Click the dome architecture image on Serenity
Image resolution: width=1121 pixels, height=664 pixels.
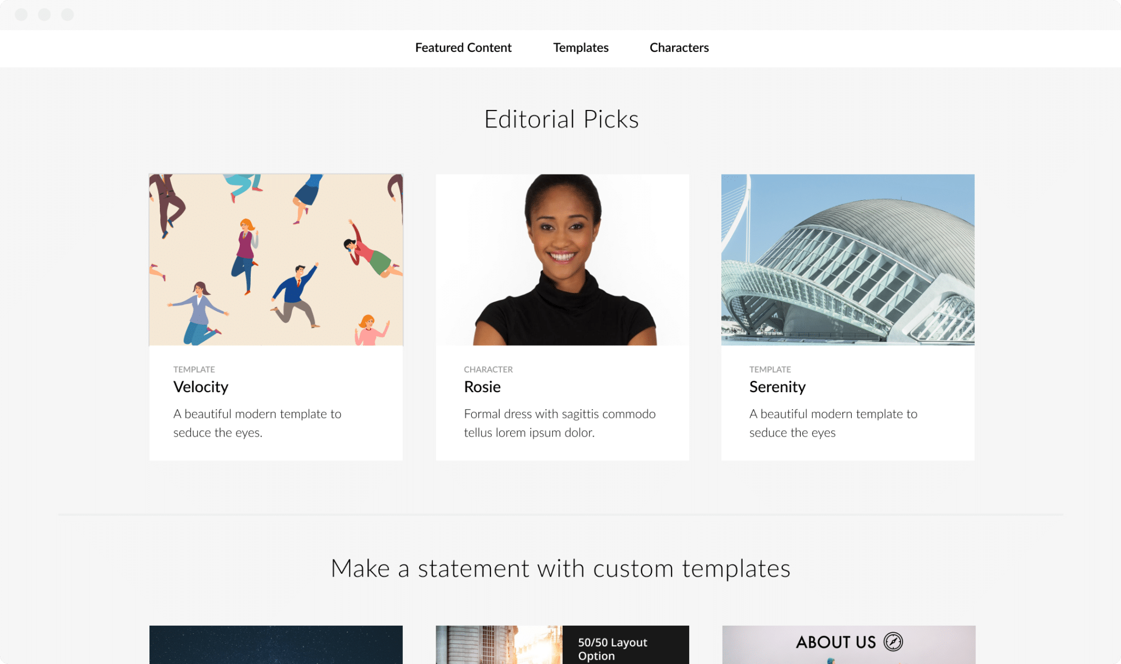click(x=847, y=259)
